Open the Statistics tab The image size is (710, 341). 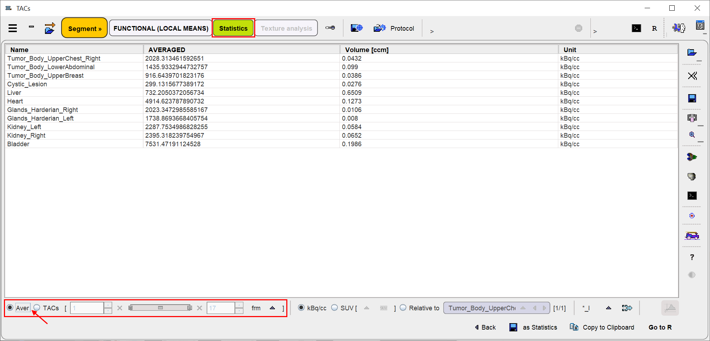233,28
